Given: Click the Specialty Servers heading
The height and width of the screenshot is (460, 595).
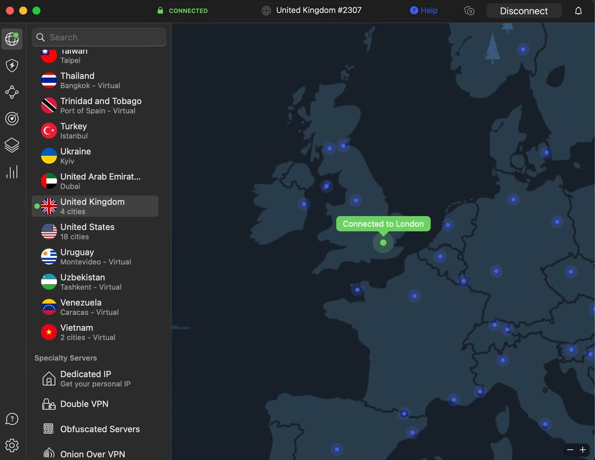Looking at the screenshot, I should [x=66, y=358].
